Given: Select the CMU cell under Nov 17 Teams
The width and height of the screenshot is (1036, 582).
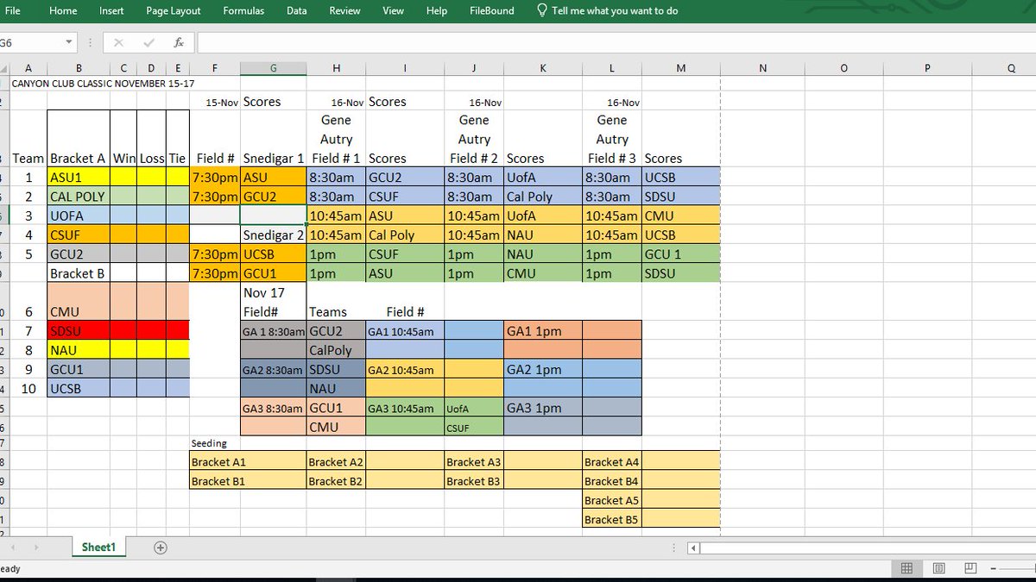Looking at the screenshot, I should pyautogui.click(x=336, y=427).
